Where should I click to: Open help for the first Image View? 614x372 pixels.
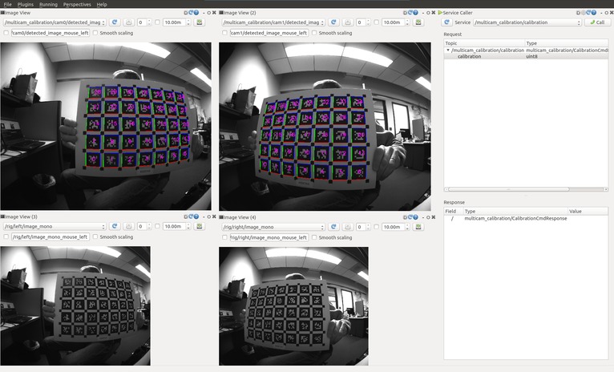click(x=196, y=13)
